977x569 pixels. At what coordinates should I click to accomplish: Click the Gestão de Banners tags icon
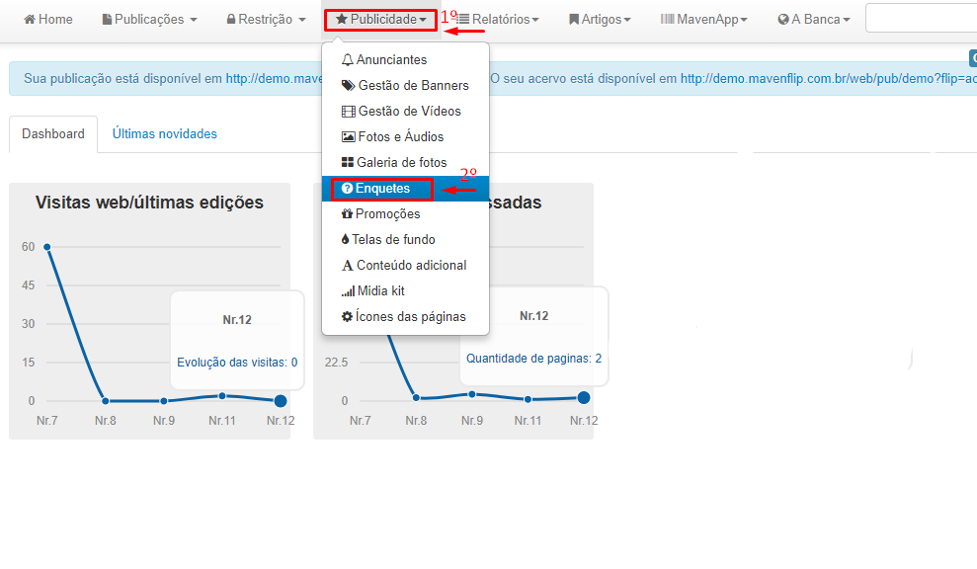349,85
